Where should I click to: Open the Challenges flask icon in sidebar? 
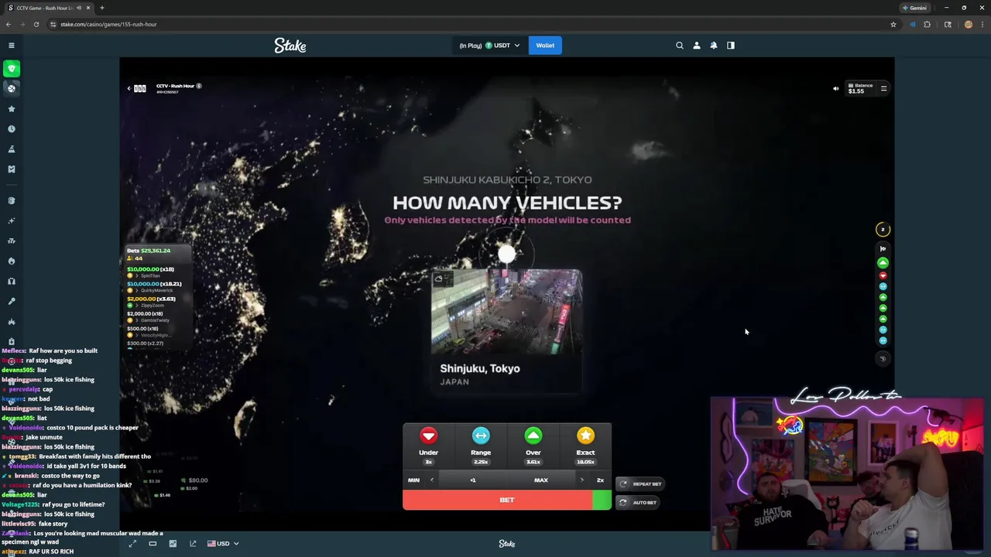[x=12, y=149]
